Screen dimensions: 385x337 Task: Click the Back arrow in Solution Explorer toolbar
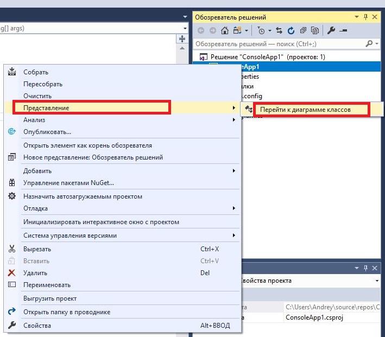[201, 30]
